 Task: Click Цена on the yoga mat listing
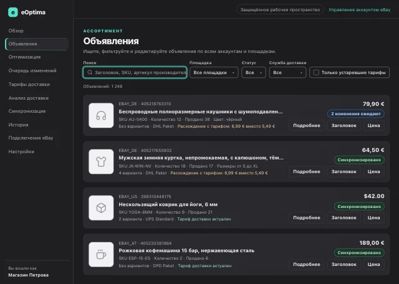pyautogui.click(x=373, y=217)
